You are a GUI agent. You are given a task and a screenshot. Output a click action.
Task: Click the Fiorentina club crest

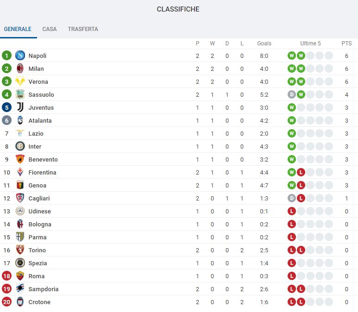[20, 172]
